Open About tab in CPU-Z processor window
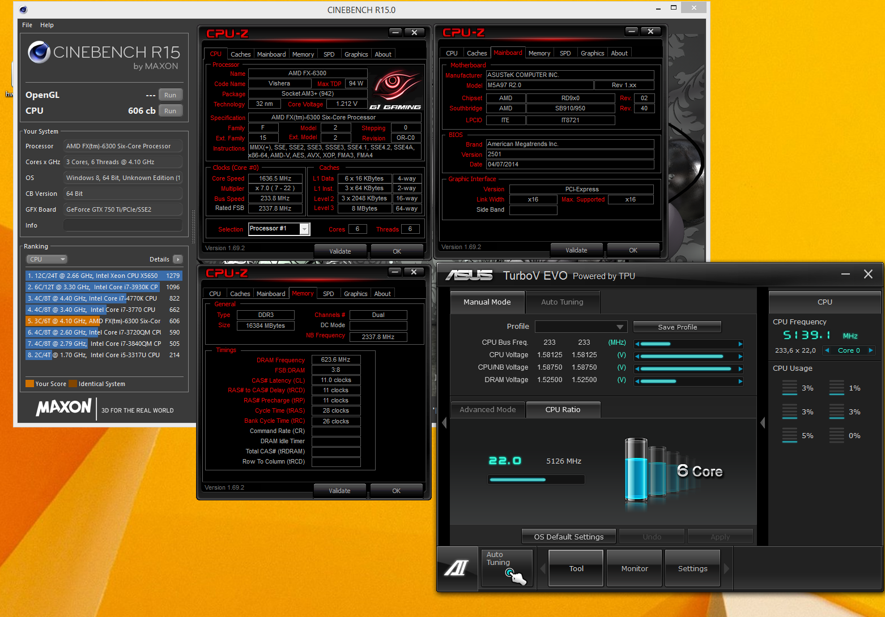Screen dimensions: 885x617 (x=383, y=54)
